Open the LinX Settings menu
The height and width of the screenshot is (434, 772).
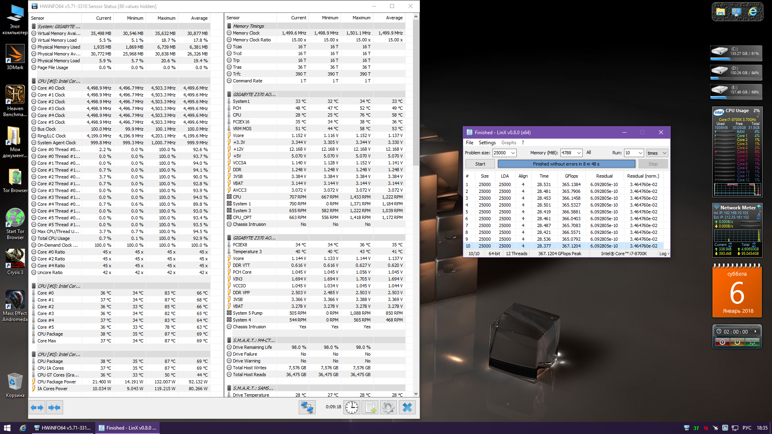coord(487,143)
